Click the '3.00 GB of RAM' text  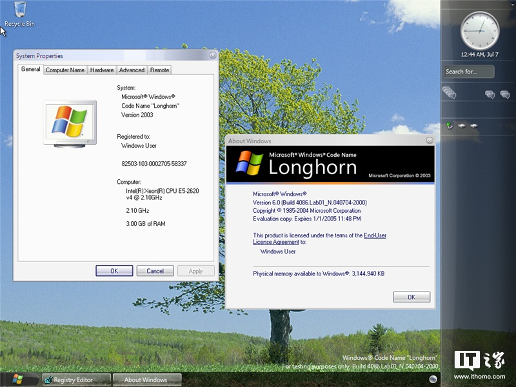coord(146,224)
